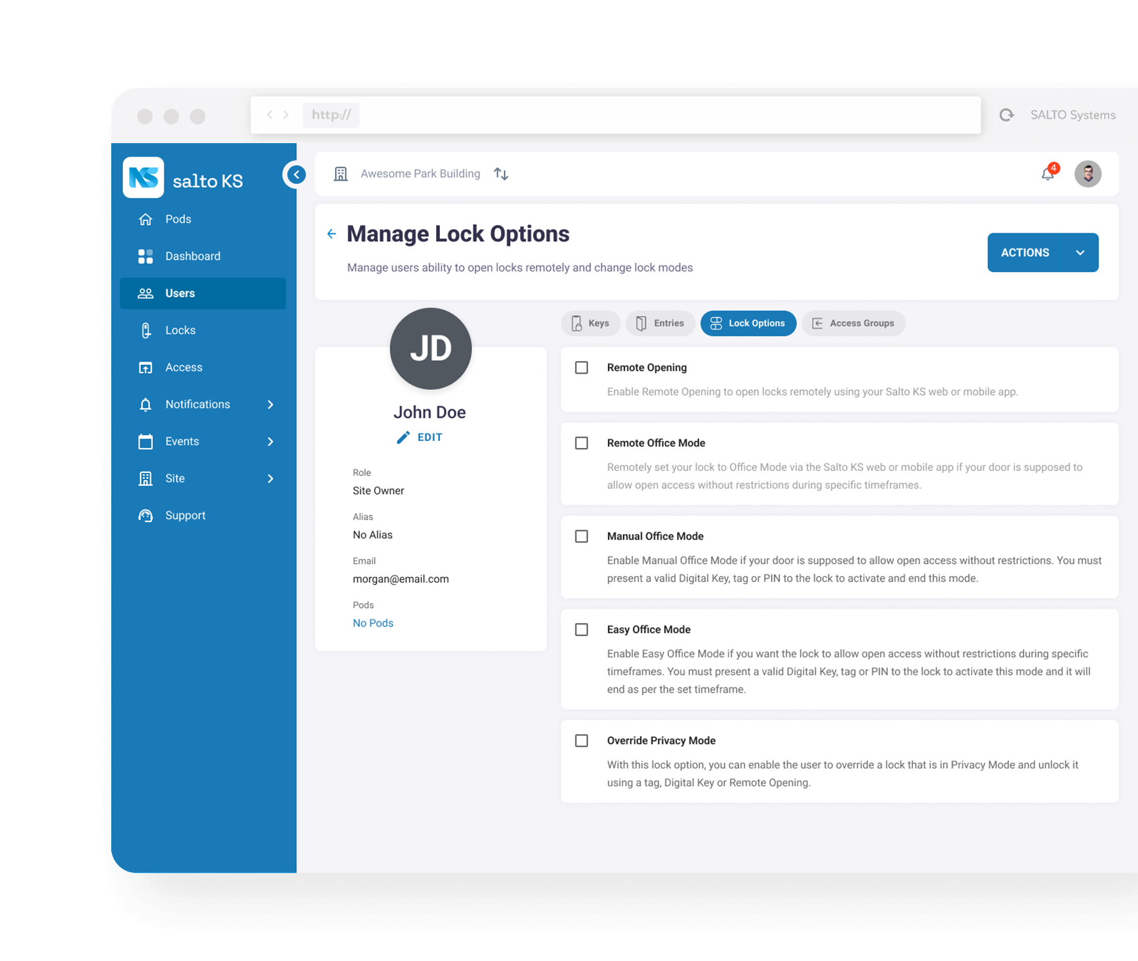Click the site switch arrows icon
1138x961 pixels.
tap(501, 174)
